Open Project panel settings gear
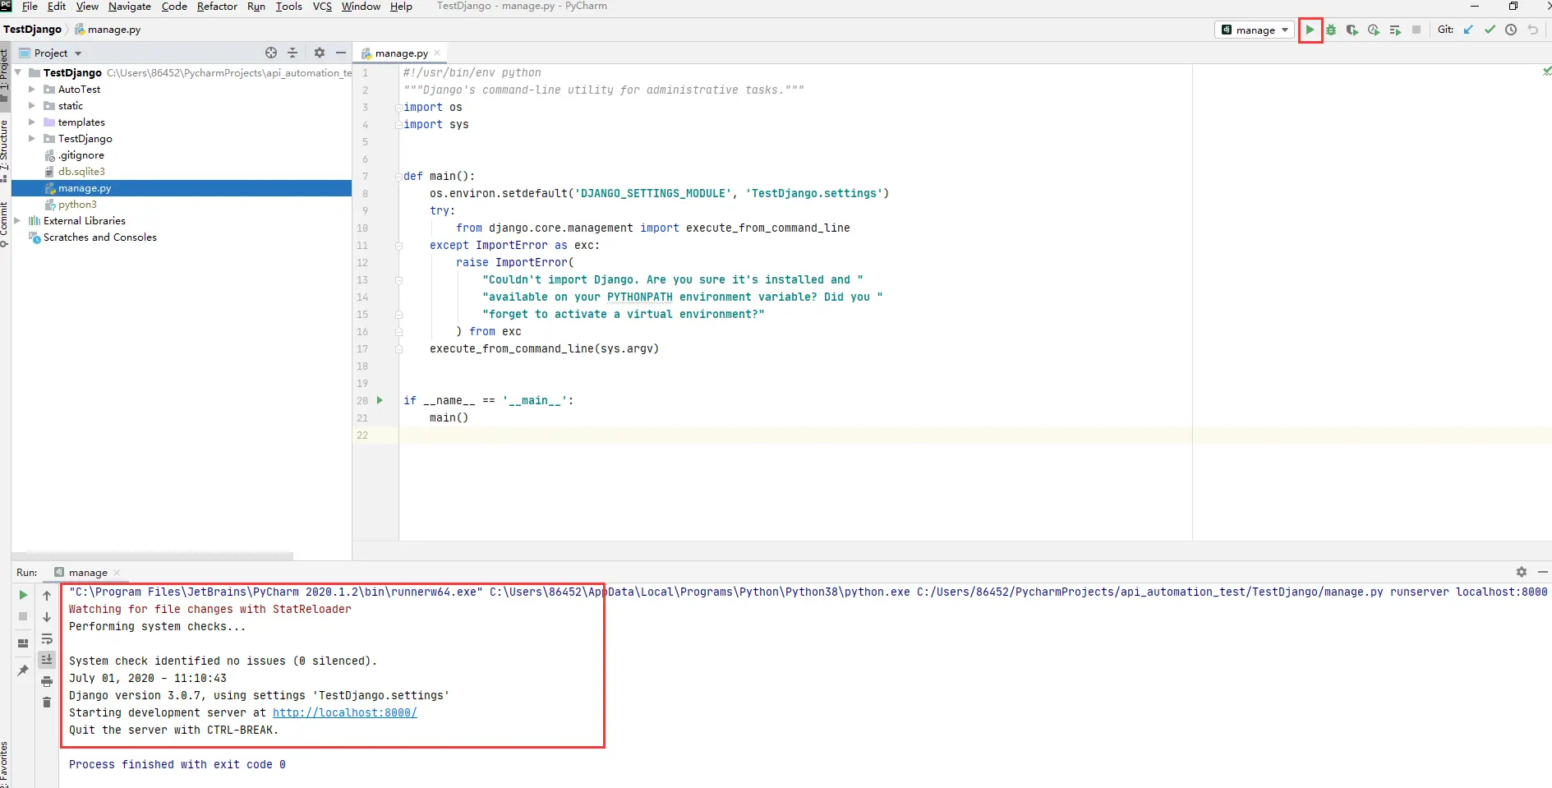1552x788 pixels. 320,53
